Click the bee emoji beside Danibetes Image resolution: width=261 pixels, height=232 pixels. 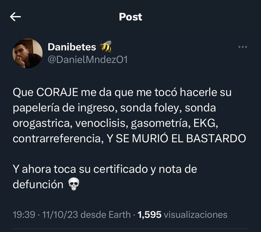pyautogui.click(x=106, y=46)
